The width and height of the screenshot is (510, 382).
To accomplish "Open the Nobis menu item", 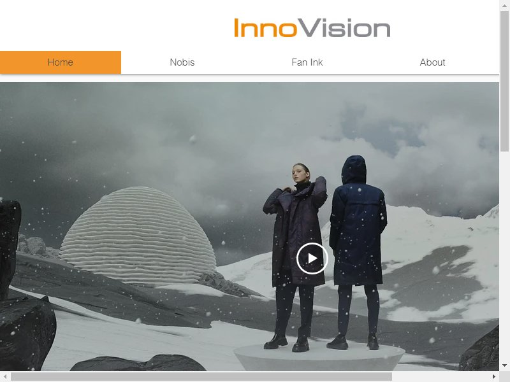I will [182, 62].
